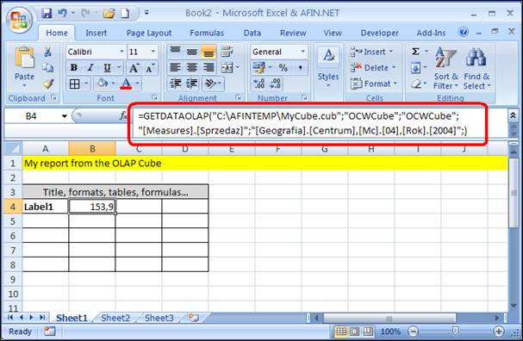Image resolution: width=523 pixels, height=341 pixels.
Task: Toggle italic formatting
Action: click(90, 68)
